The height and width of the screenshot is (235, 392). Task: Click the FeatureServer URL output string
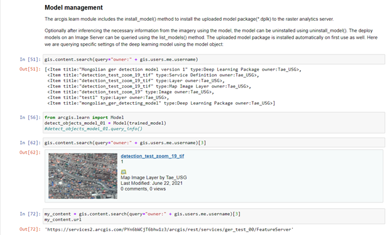coord(169,229)
